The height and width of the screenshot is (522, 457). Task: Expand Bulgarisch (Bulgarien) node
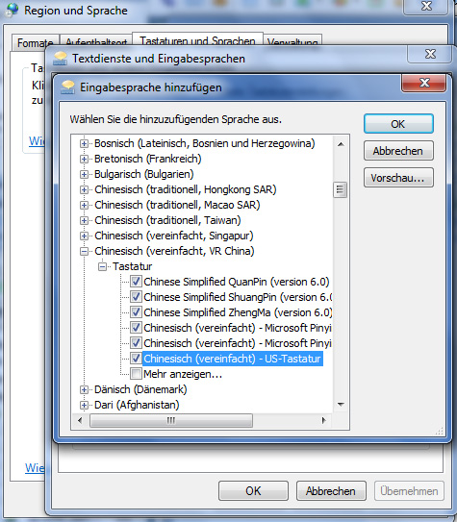tap(84, 174)
